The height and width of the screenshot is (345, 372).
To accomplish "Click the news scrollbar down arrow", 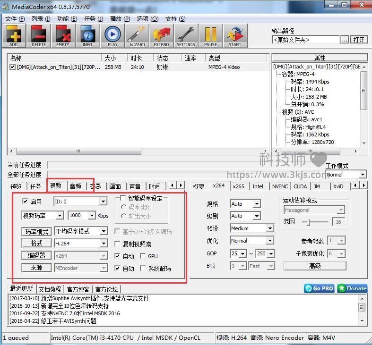I will pos(362,320).
